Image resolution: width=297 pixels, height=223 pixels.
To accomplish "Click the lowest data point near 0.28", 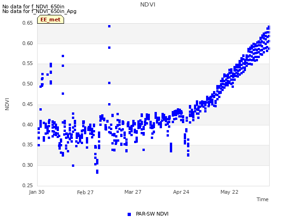I will 97,172.
